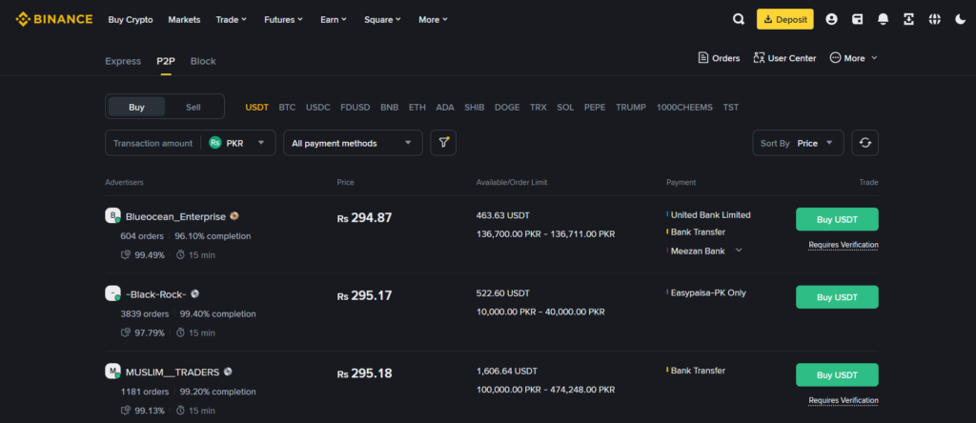Image resolution: width=976 pixels, height=423 pixels.
Task: Click Requires Verification under Blueocean_Enterprise offer
Action: (x=844, y=245)
